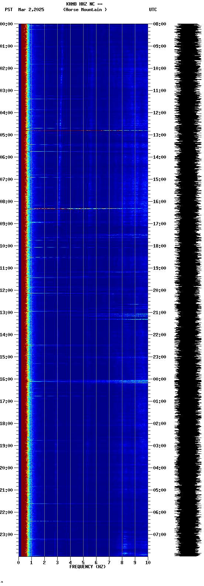Click the 08:00 PST time label
204x586 pixels.
[6, 202]
